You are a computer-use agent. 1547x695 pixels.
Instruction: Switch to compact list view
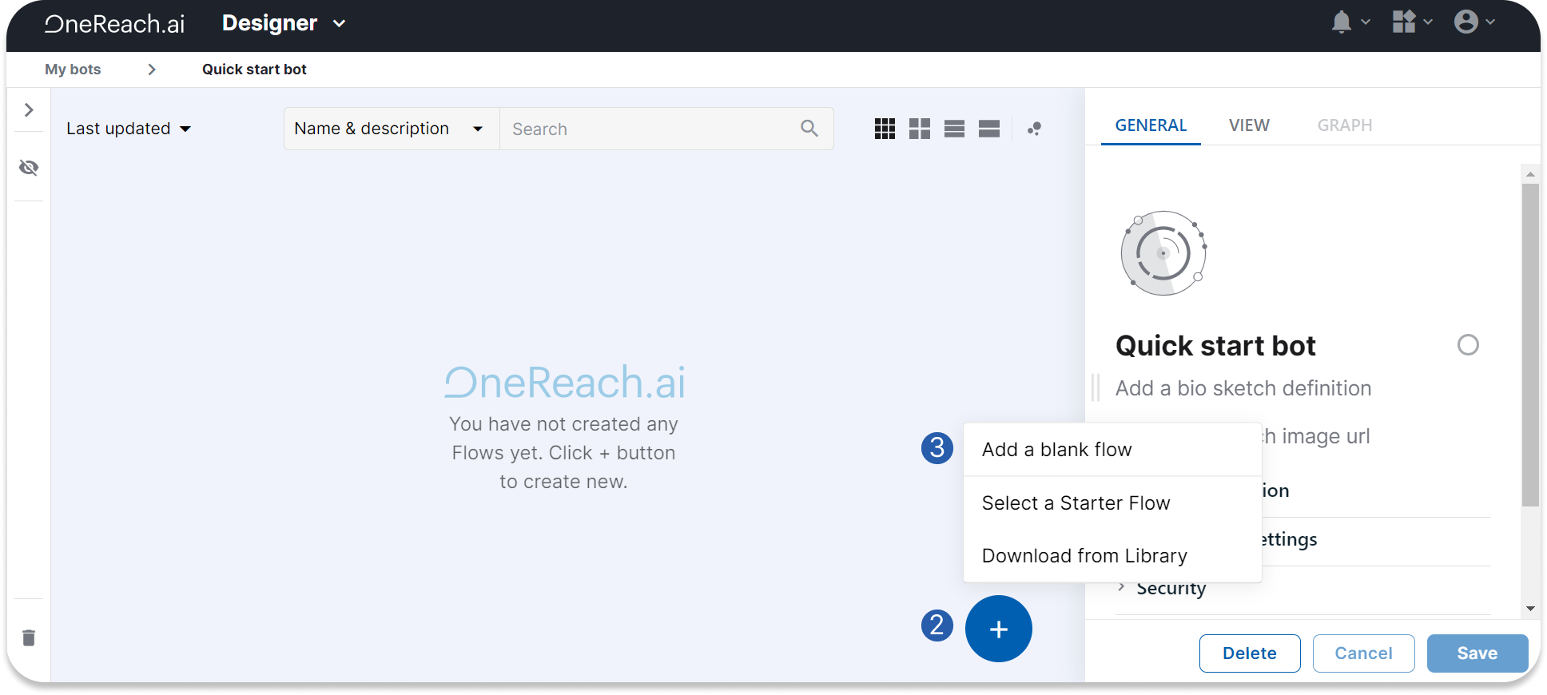click(954, 129)
